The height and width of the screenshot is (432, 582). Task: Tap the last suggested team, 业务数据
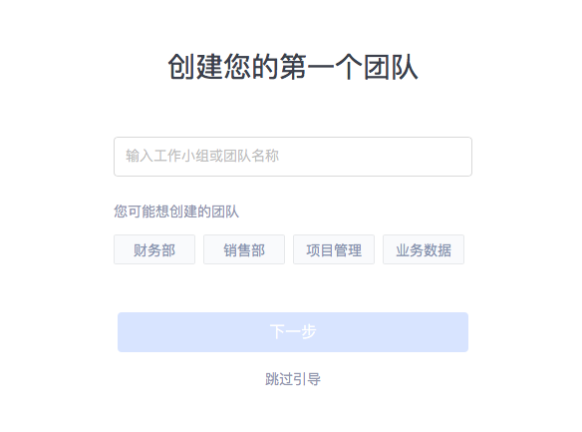click(x=424, y=249)
